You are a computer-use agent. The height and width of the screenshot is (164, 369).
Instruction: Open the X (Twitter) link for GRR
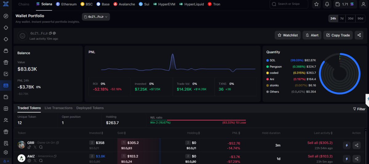tap(35, 147)
